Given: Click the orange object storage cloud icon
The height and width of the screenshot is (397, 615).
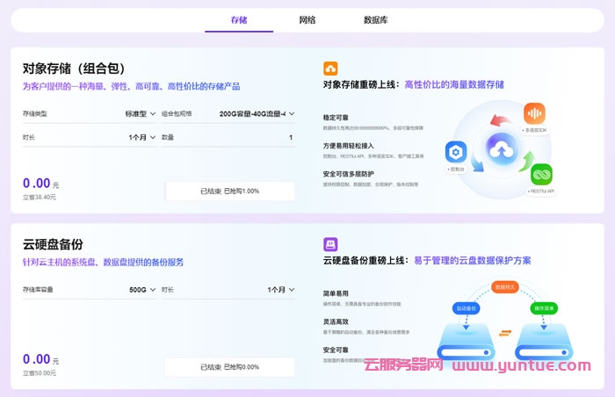Looking at the screenshot, I should pyautogui.click(x=331, y=69).
